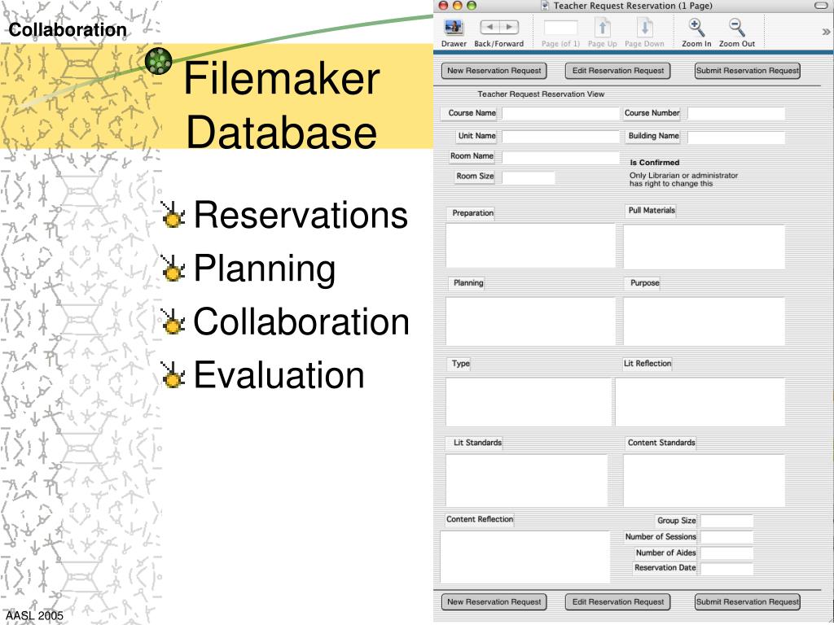
Task: Click the Number of Aides input field
Action: [726, 553]
